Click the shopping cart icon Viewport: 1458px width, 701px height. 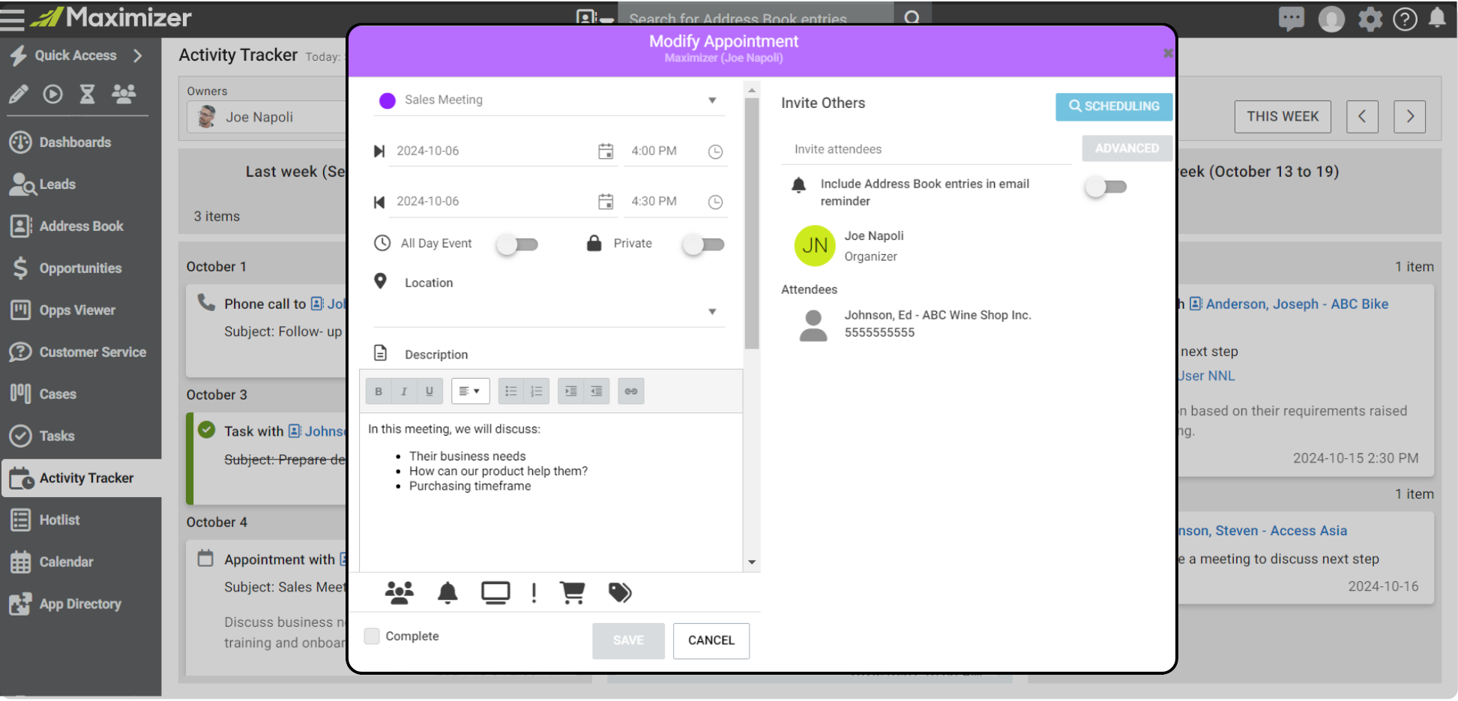(x=573, y=593)
